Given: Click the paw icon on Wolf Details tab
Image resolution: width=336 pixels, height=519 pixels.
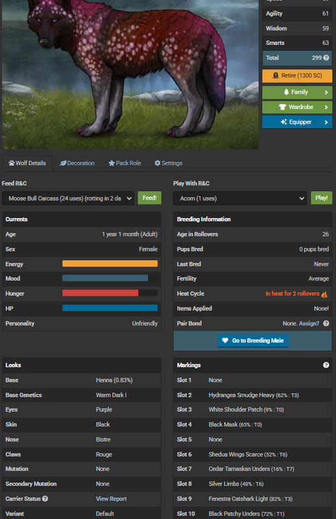Looking at the screenshot, I should (12, 163).
